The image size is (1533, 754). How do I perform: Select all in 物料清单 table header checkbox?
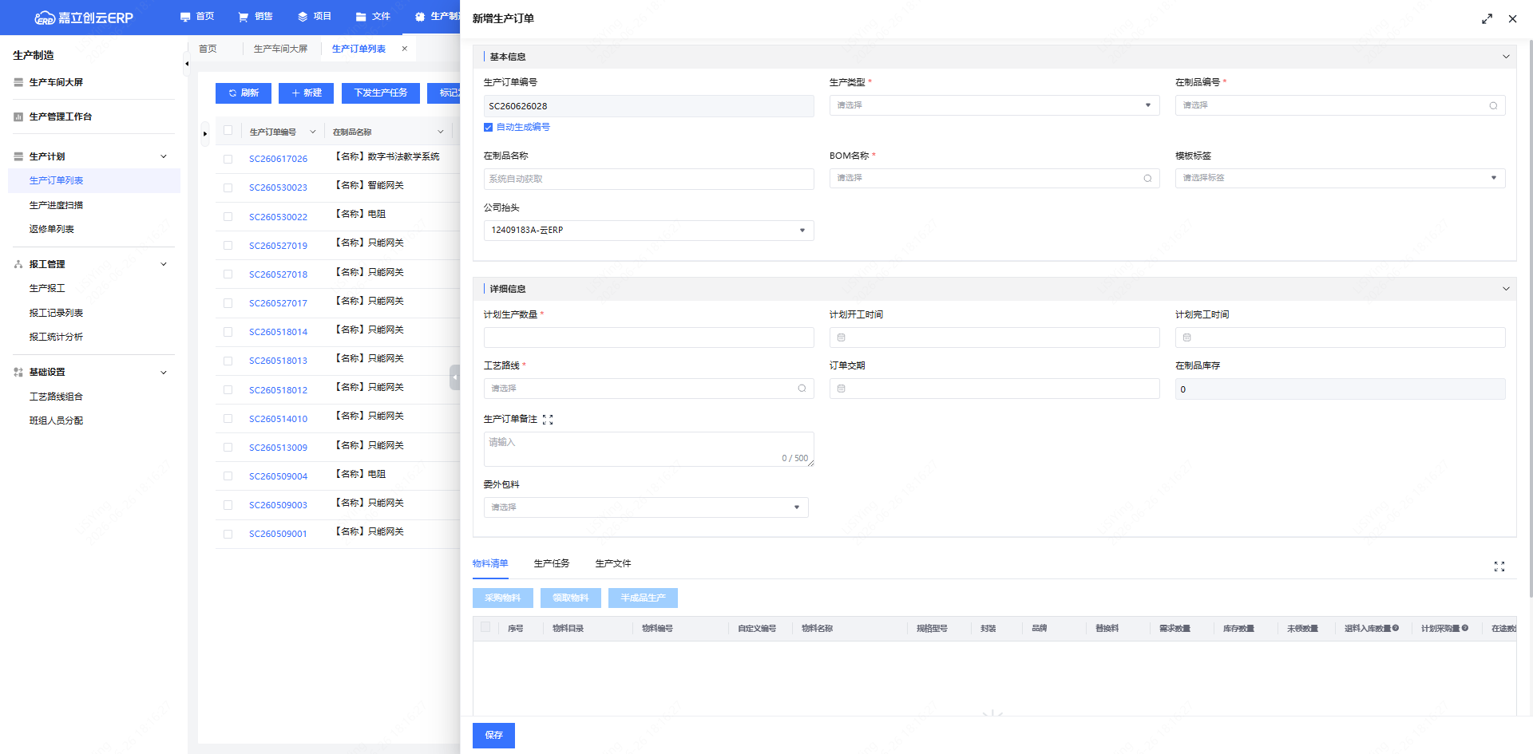tap(485, 627)
